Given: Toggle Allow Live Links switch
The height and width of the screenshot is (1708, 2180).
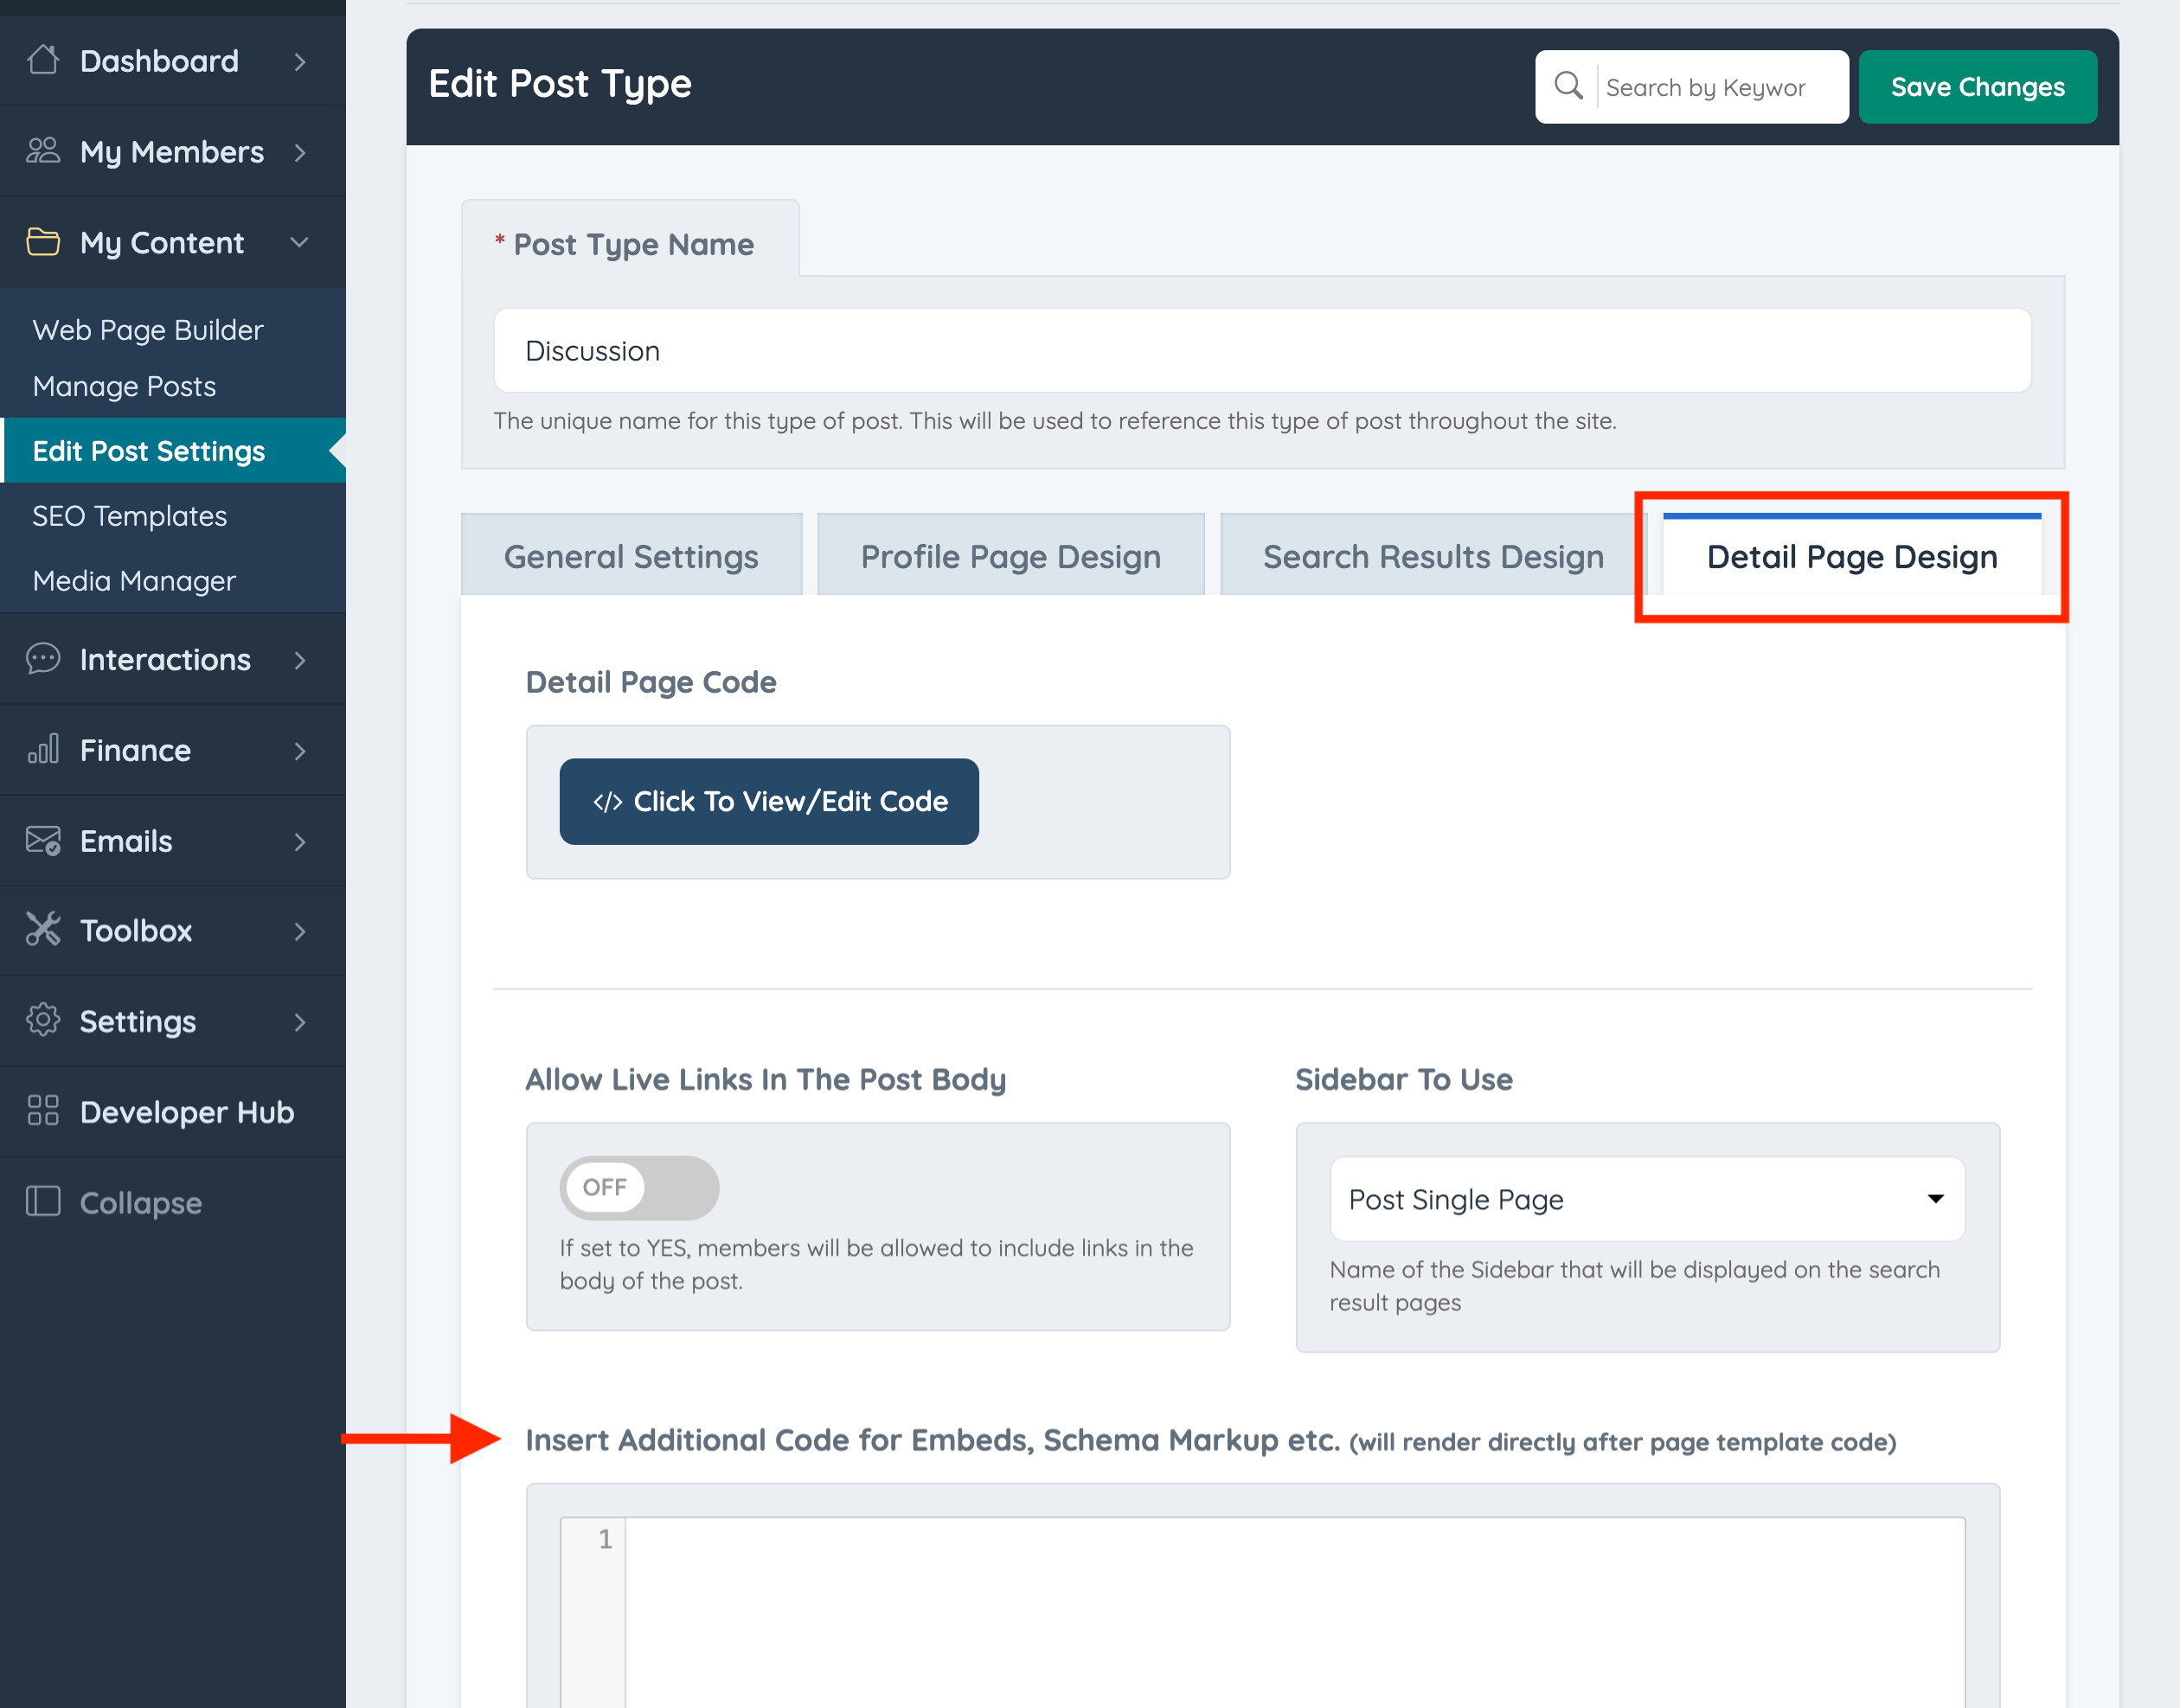Looking at the screenshot, I should point(638,1187).
